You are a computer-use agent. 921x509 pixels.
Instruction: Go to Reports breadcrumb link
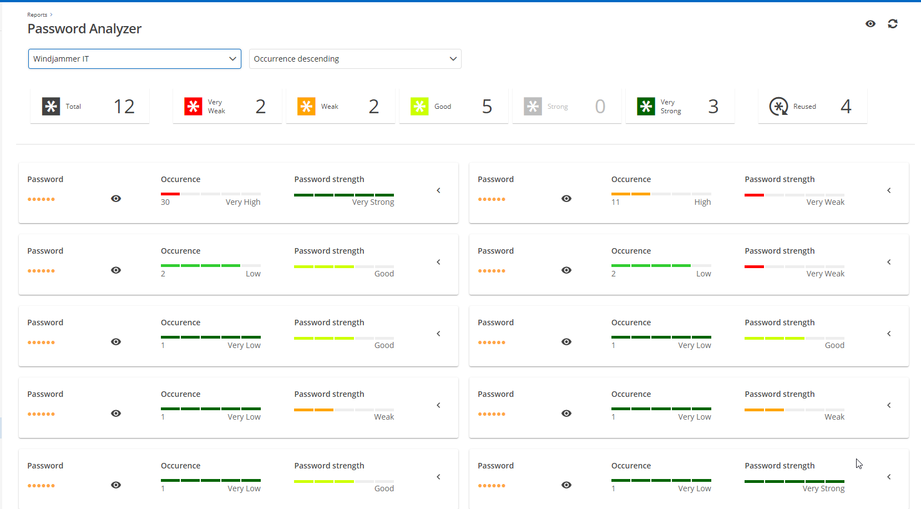coord(37,15)
